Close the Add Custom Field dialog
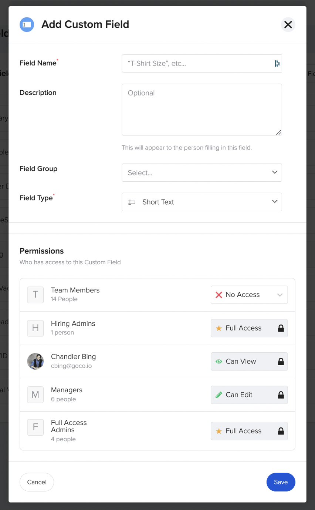 (x=288, y=24)
